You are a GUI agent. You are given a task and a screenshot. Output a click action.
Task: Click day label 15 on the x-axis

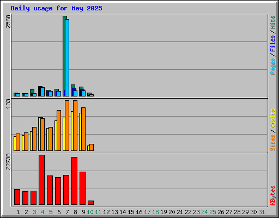pyautogui.click(x=131, y=212)
